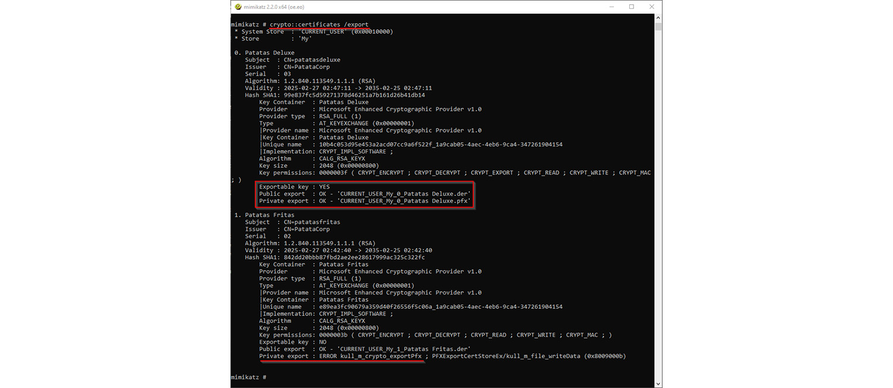This screenshot has width=893, height=388.
Task: Click the '0. Patatas Deluxe' certificate heading
Action: (264, 53)
